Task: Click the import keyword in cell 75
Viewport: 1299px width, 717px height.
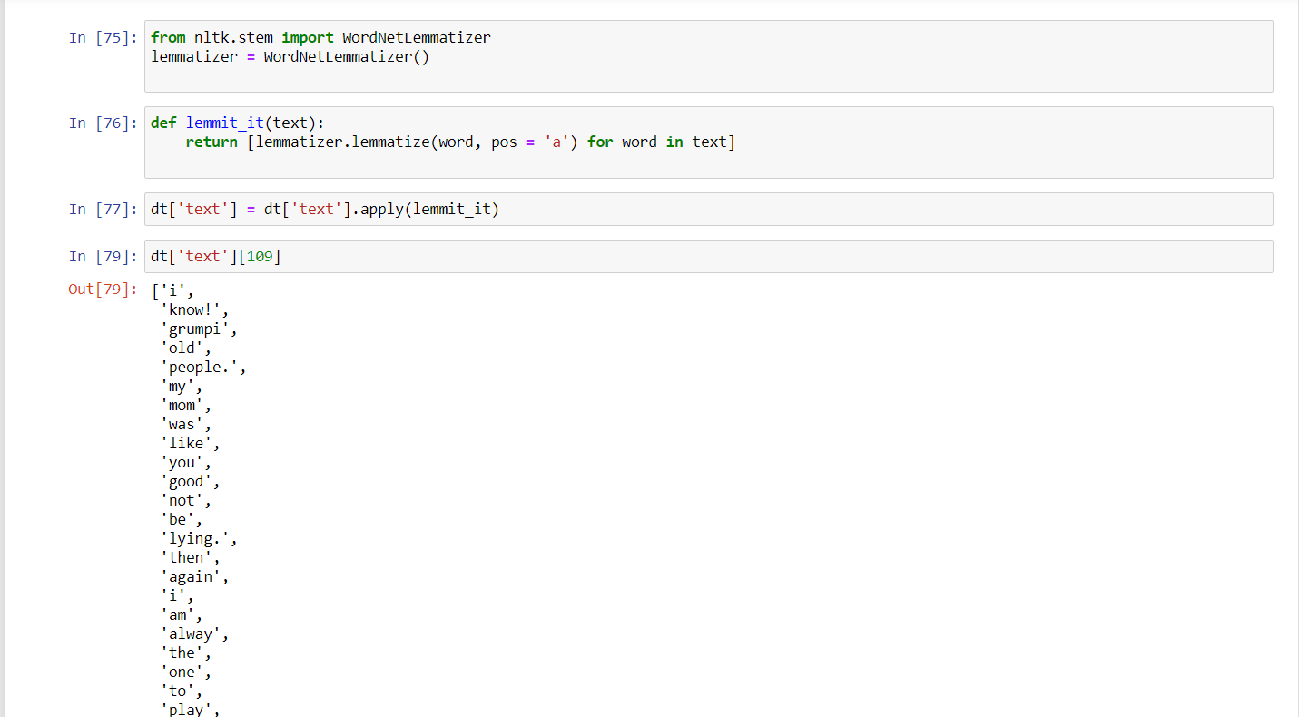Action: pos(306,37)
